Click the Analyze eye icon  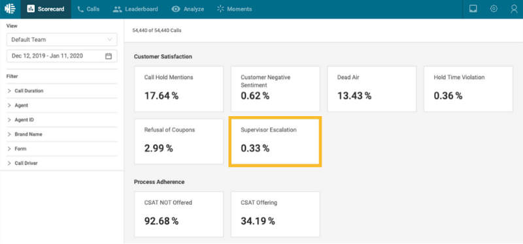coord(176,9)
